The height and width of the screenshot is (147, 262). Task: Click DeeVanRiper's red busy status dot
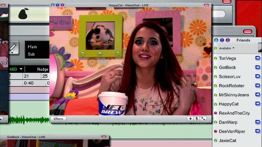[215, 132]
